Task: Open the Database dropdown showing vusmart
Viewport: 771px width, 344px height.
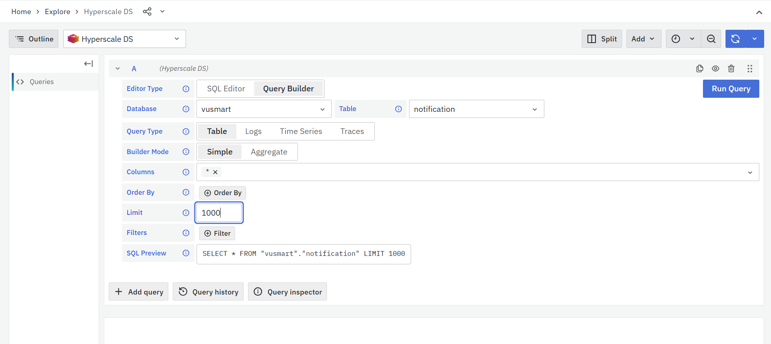Action: tap(264, 109)
